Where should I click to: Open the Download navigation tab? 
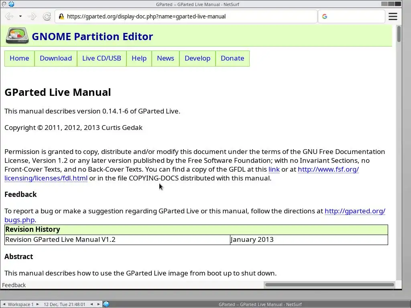56,59
